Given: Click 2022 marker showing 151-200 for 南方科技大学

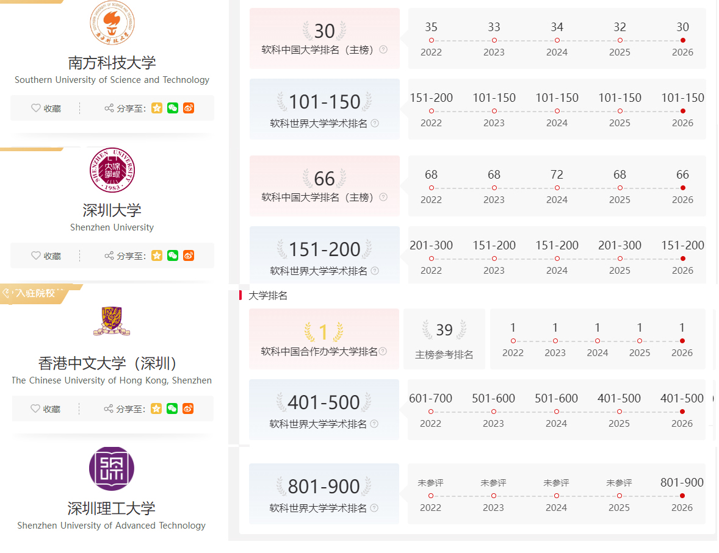Looking at the screenshot, I should (432, 111).
